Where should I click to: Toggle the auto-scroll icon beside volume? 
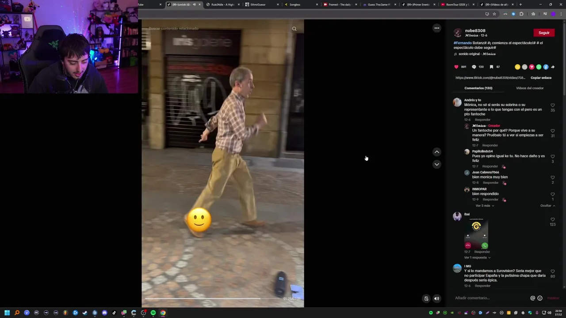(426, 299)
